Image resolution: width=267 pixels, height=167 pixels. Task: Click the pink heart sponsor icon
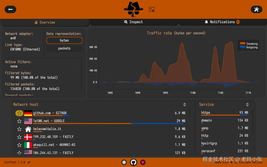pos(143,162)
